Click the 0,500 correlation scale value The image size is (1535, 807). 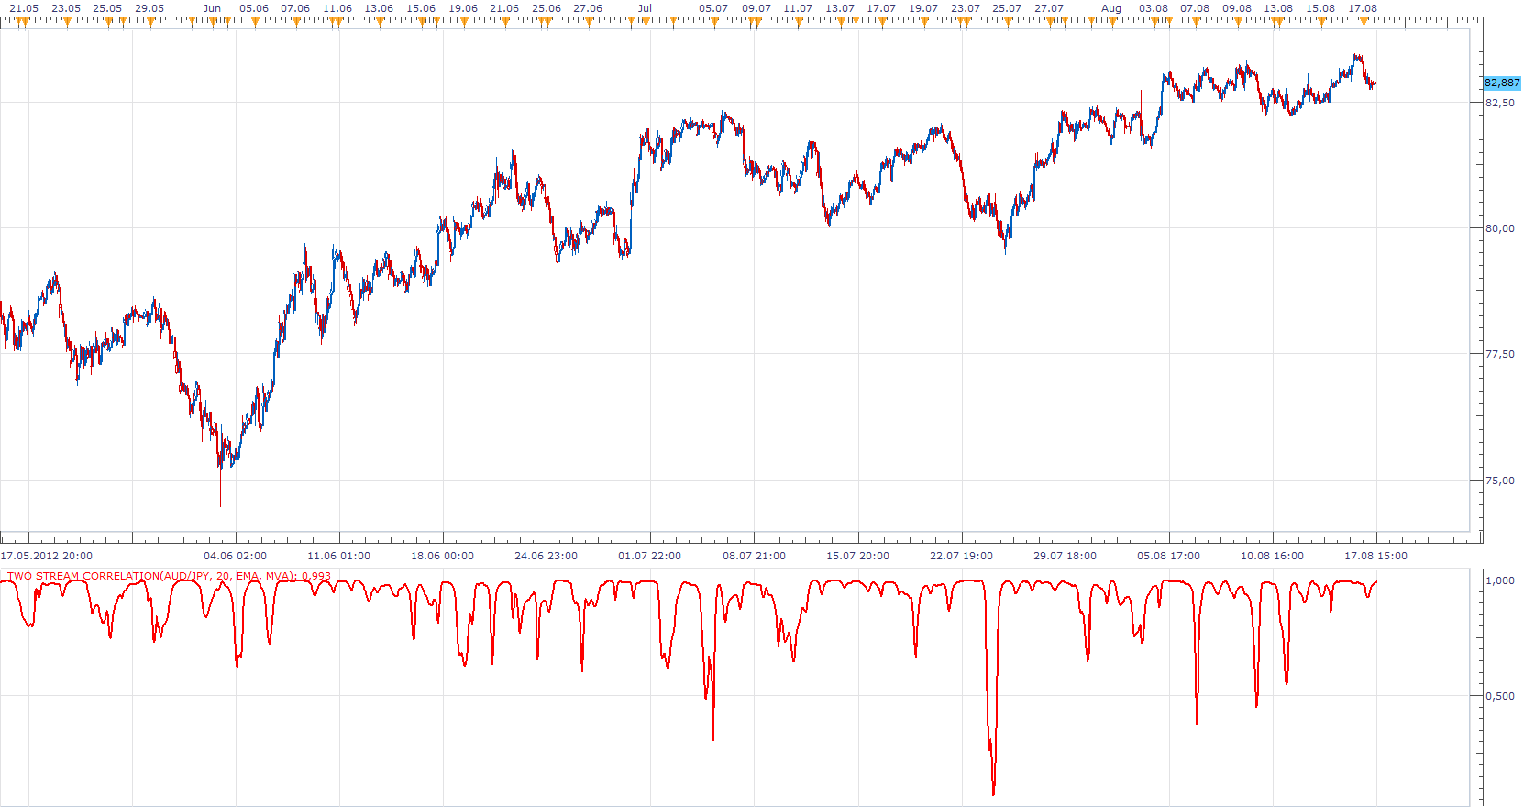point(1500,696)
